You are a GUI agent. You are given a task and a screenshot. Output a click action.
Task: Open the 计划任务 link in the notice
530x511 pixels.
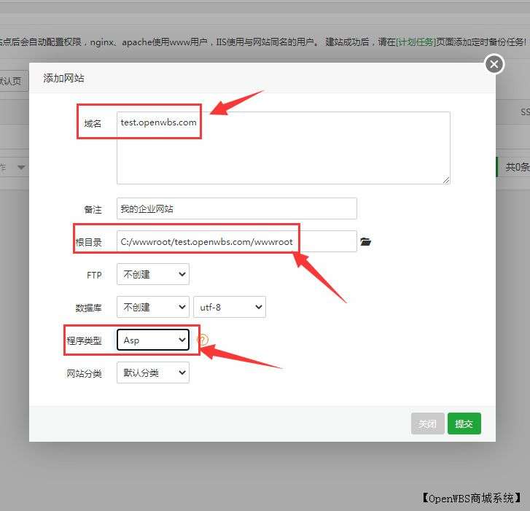416,42
